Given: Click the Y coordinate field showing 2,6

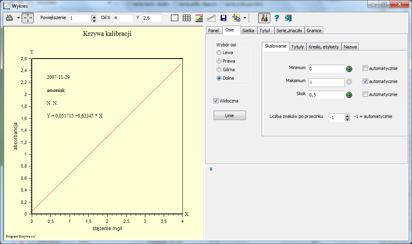Looking at the screenshot, I should tap(152, 18).
